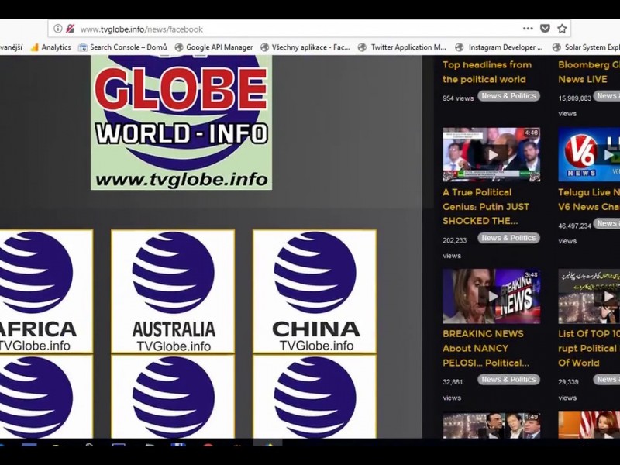
Task: Play the 1:49 duration video thumbnail
Action: tap(491, 425)
